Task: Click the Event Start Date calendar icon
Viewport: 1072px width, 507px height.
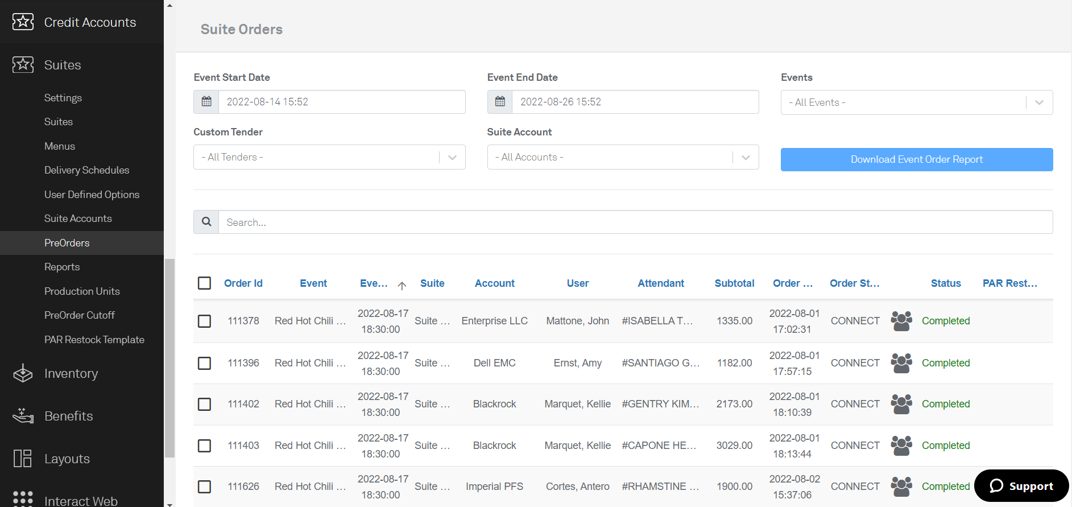Action: (206, 102)
